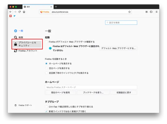Image resolution: width=167 pixels, height=124 pixels.
Task: Open Firefox アカウント category
Action: 25,51
